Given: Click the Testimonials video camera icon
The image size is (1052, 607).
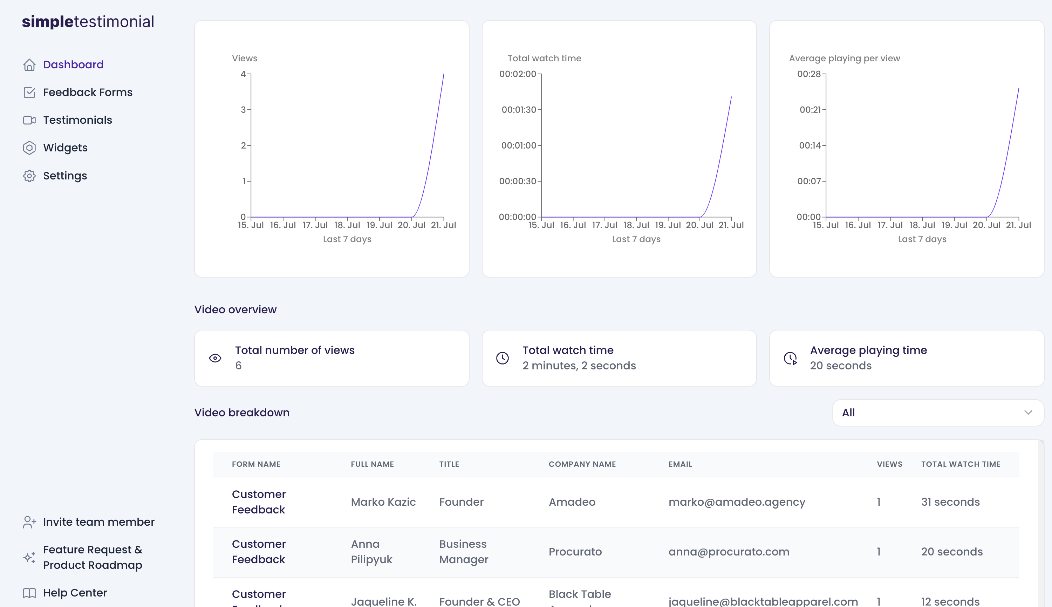Looking at the screenshot, I should coord(29,120).
